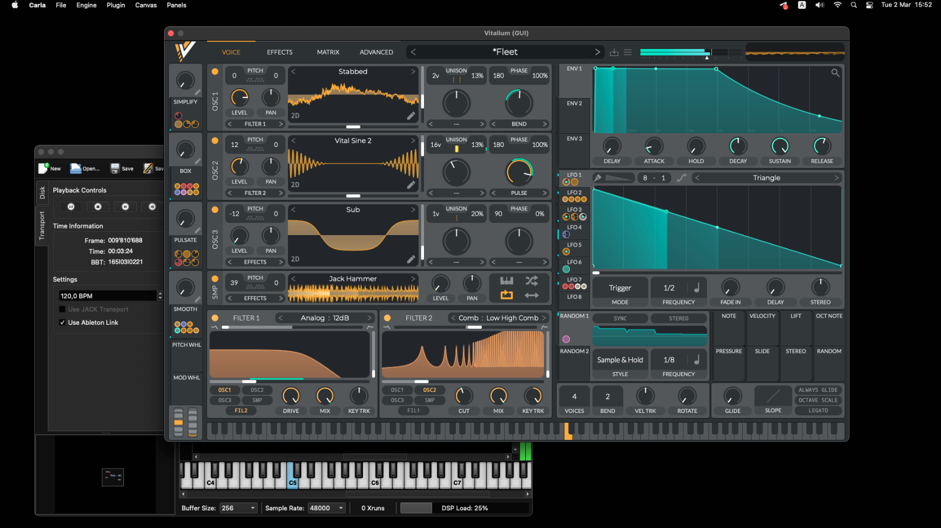Click the OCTAVE SCALE button
The image size is (941, 528).
click(818, 400)
